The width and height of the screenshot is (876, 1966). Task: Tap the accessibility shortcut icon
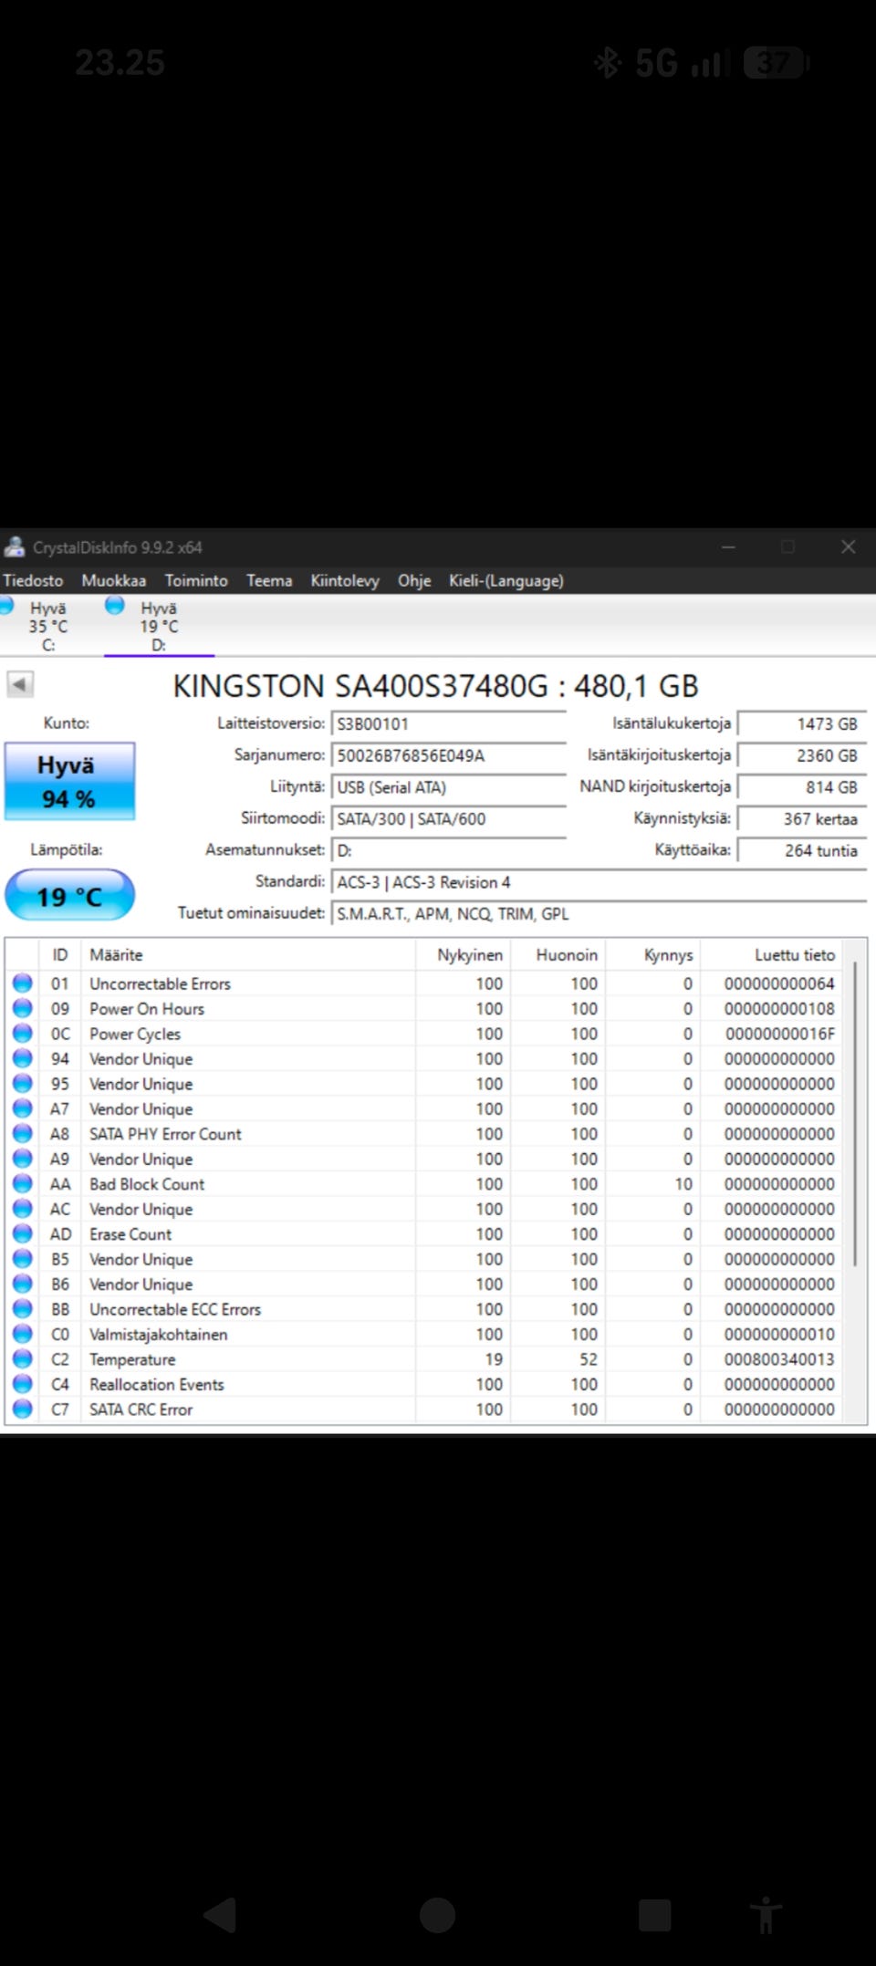coord(766,1915)
